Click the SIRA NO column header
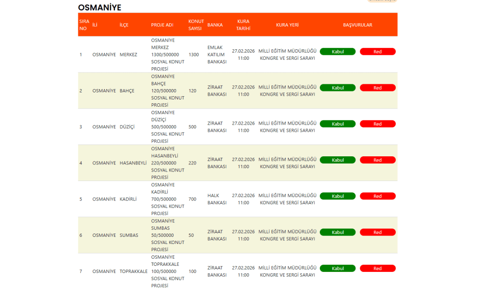The width and height of the screenshot is (486, 298). tap(84, 25)
